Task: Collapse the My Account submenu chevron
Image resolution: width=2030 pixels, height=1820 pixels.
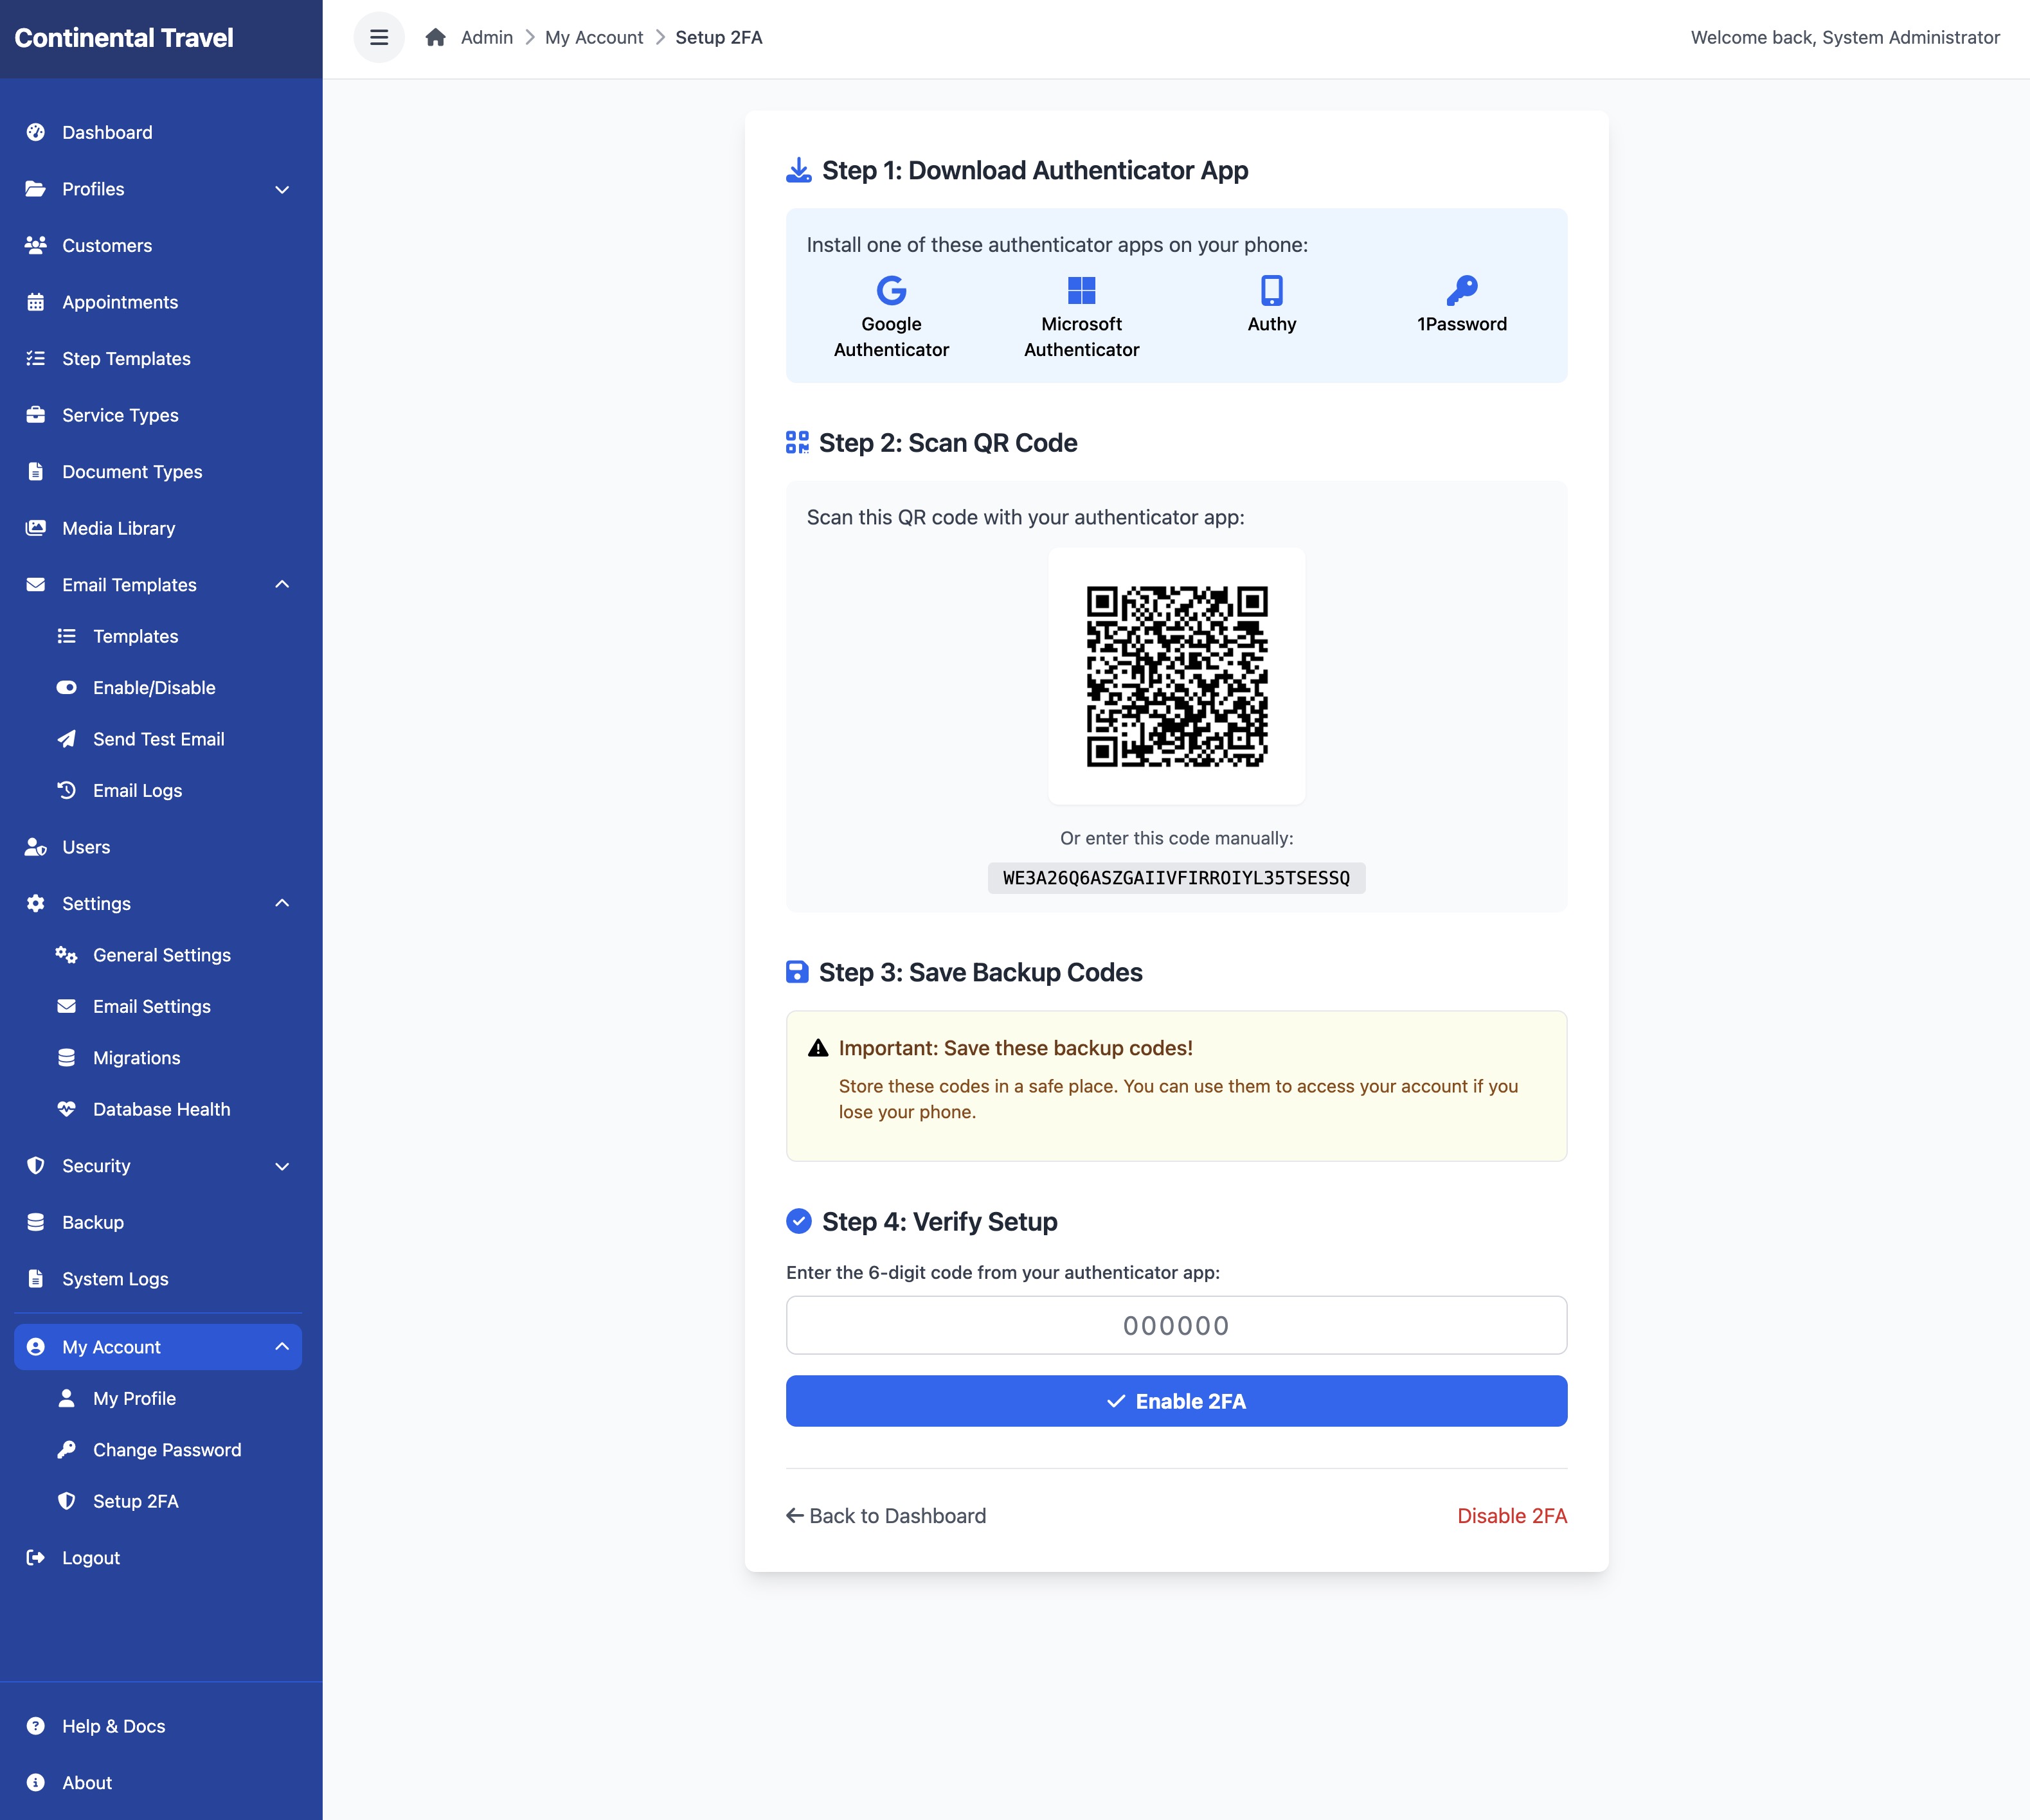Action: [x=282, y=1347]
